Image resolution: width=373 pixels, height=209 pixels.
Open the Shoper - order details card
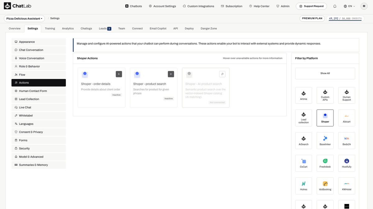101,88
